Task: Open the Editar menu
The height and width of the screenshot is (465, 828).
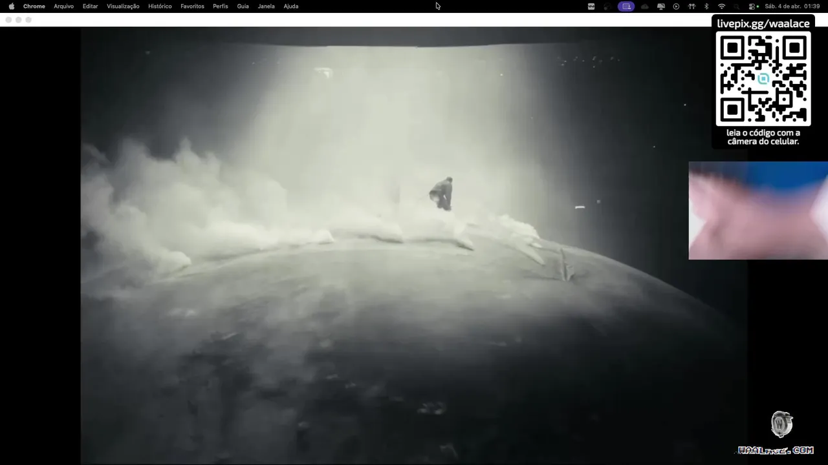Action: (90, 6)
